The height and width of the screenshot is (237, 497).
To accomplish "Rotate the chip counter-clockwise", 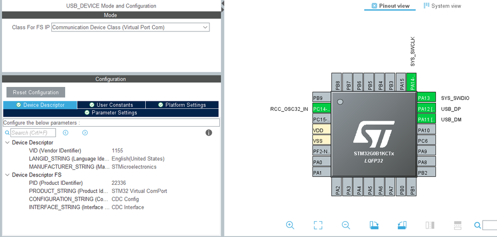I will point(402,225).
